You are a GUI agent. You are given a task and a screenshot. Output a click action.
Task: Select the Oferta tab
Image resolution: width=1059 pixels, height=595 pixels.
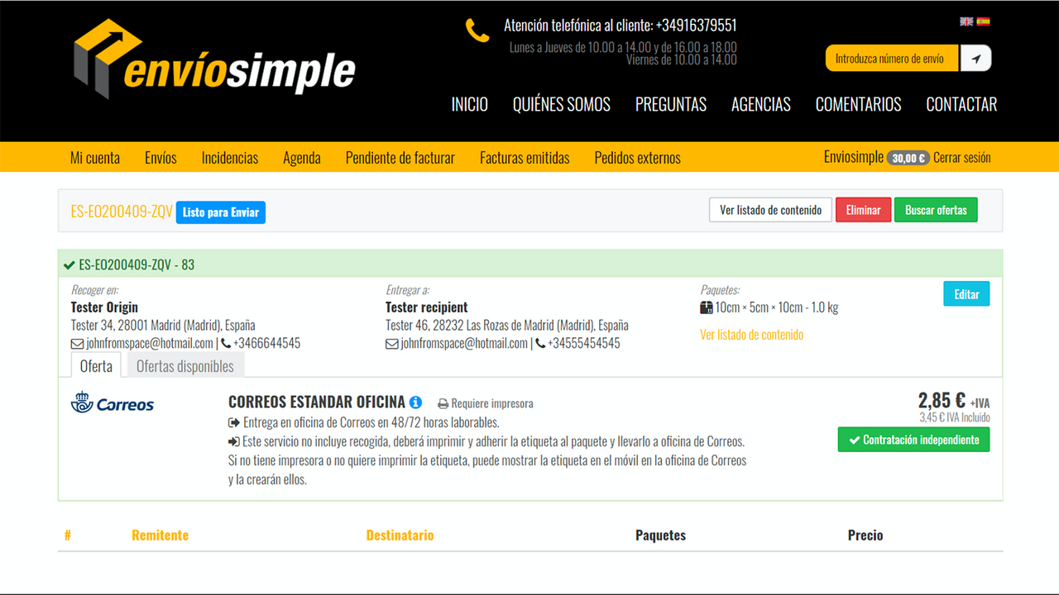click(96, 366)
